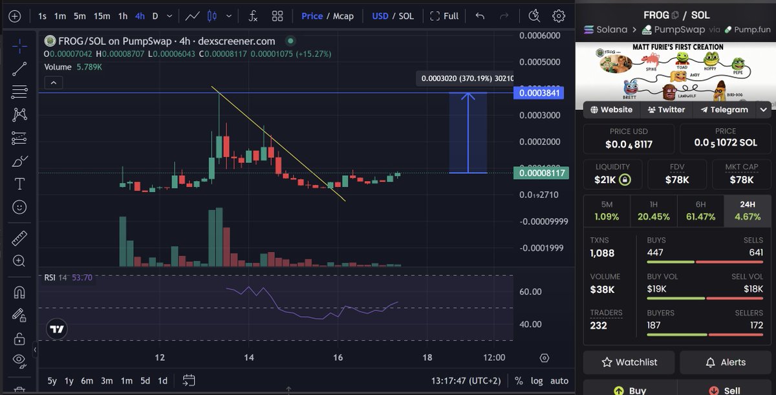The image size is (776, 395).
Task: Select the 6H price change tab
Action: pos(700,211)
